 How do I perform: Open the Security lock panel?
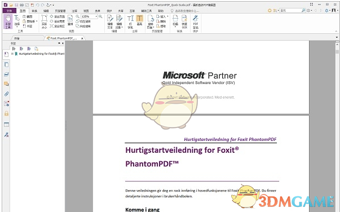coord(7,113)
